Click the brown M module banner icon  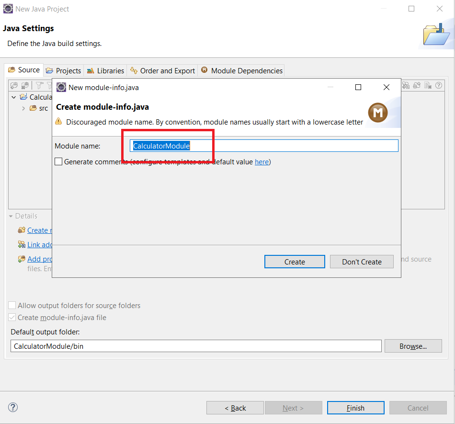(377, 113)
